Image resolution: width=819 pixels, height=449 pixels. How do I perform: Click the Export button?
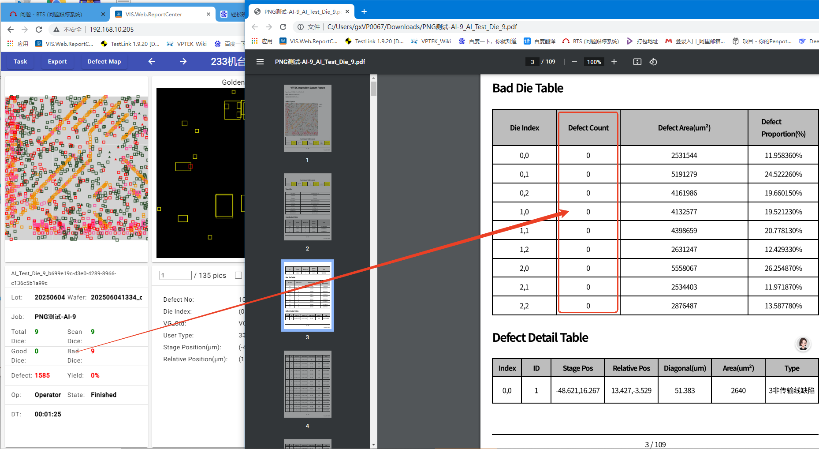pos(57,61)
